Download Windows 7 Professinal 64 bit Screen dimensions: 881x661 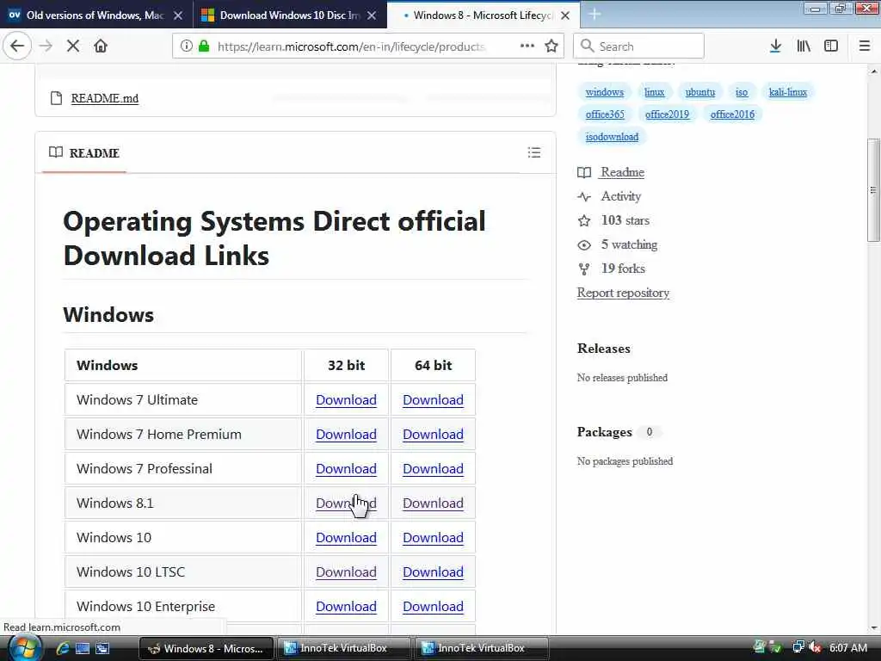point(434,469)
